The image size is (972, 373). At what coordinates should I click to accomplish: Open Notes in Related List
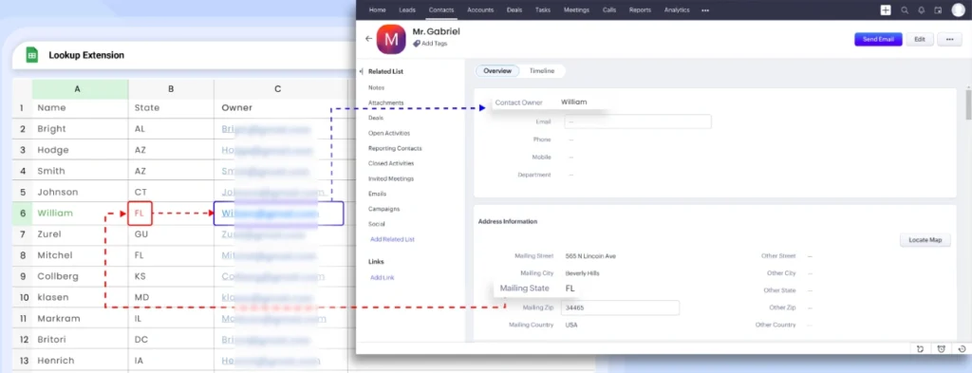coord(376,88)
